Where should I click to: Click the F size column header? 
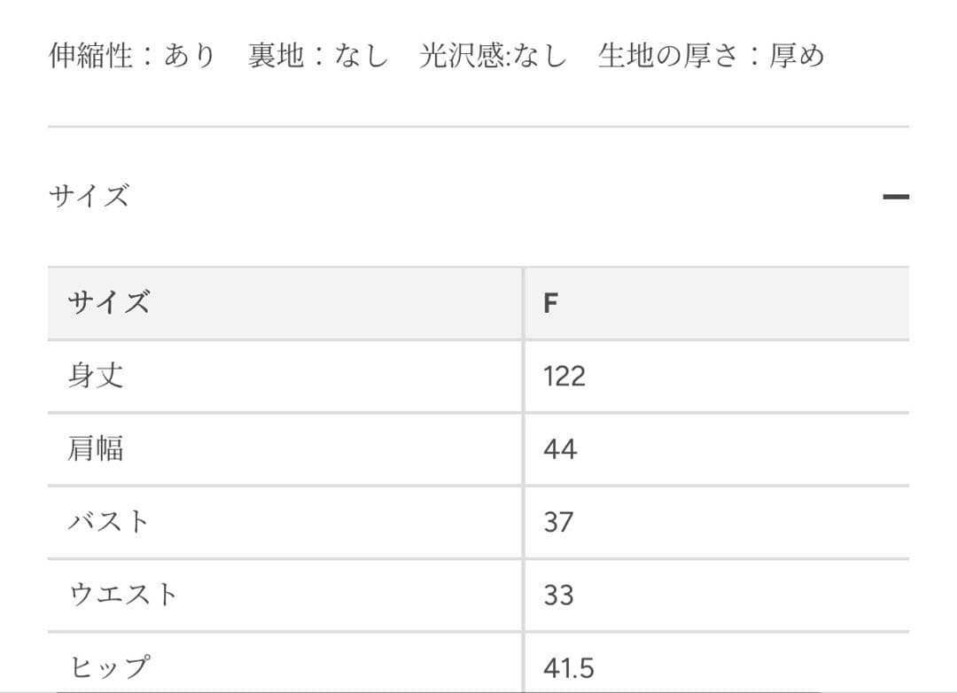[x=550, y=304]
